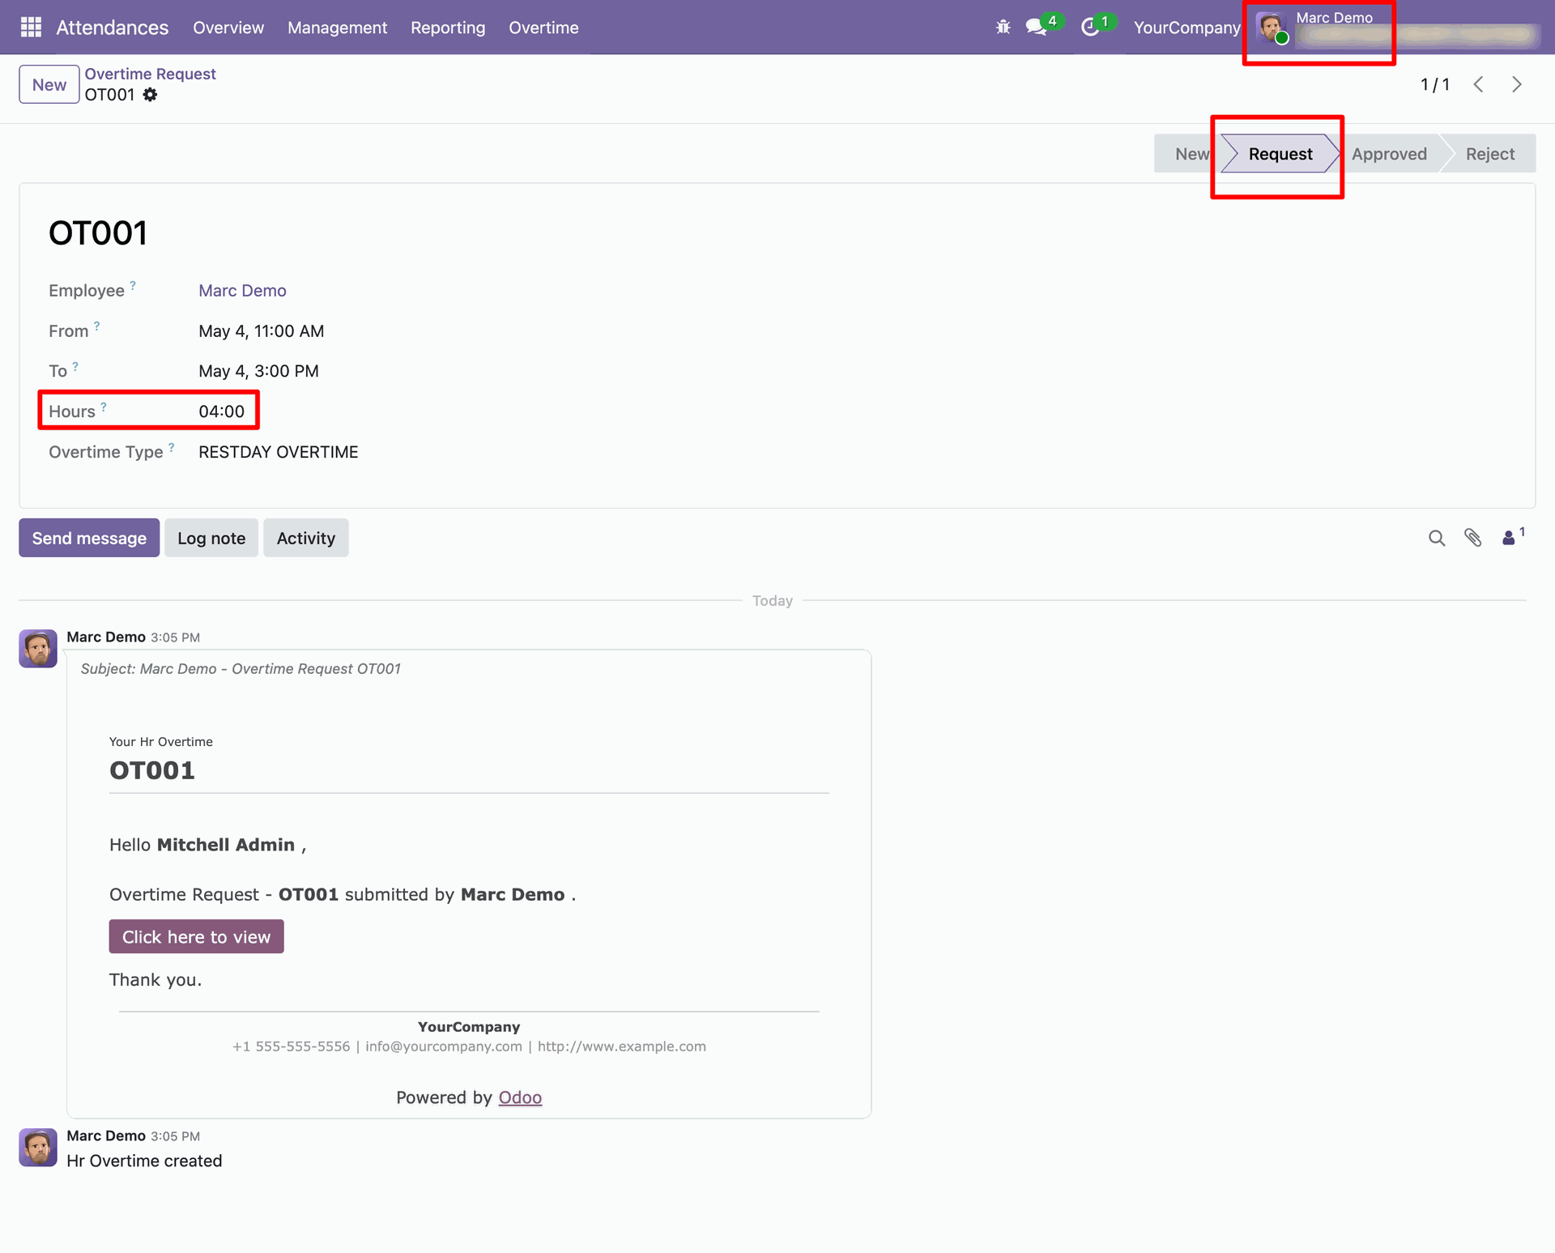This screenshot has width=1555, height=1253.
Task: Open the Reporting menu
Action: [x=448, y=28]
